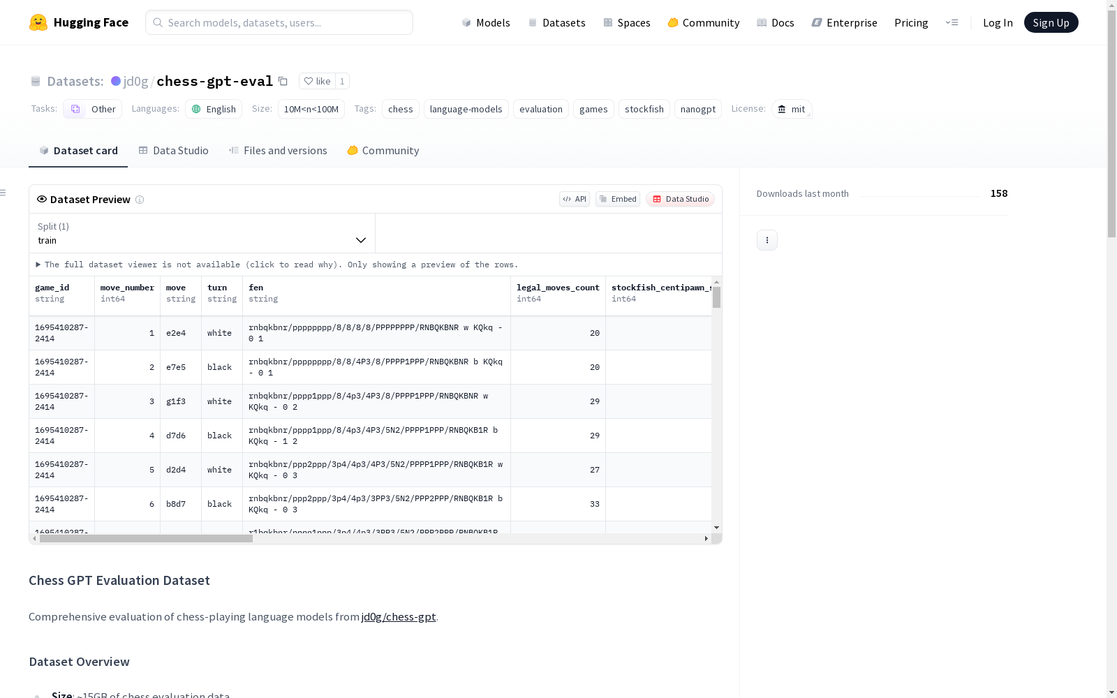Focus the search models input field

pos(279,22)
